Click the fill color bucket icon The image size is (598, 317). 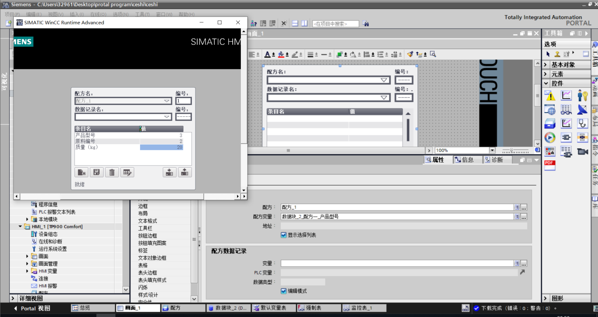[281, 54]
